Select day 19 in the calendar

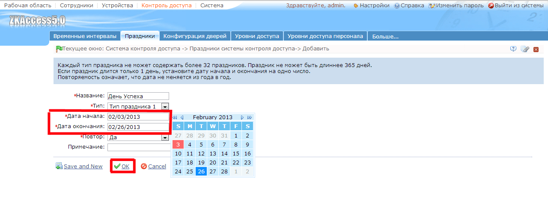click(201, 162)
